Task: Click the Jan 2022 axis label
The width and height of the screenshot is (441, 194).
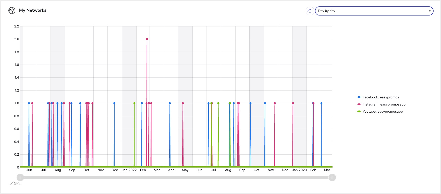Action: pyautogui.click(x=129, y=170)
